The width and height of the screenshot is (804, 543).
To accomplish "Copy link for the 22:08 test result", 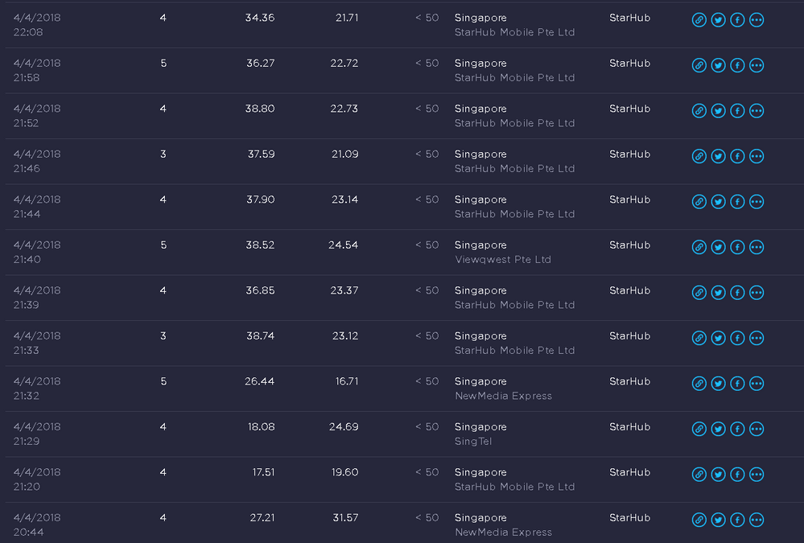I will [699, 20].
